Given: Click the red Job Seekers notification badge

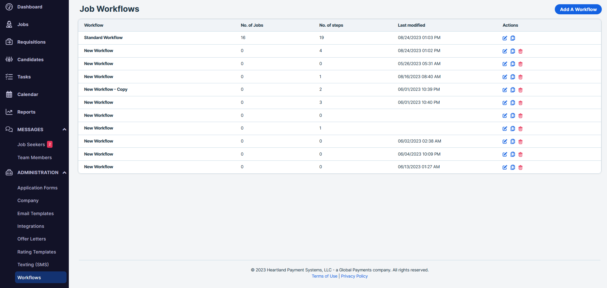Looking at the screenshot, I should 50,144.
